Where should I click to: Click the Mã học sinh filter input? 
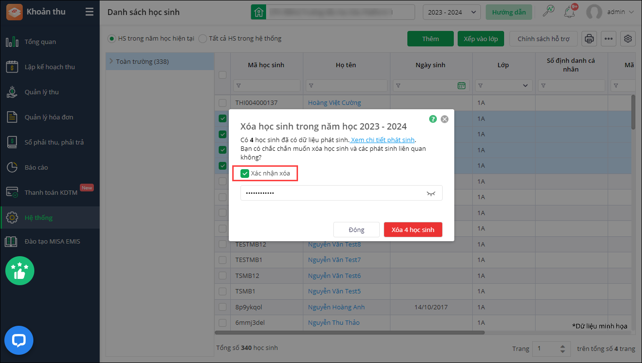[267, 86]
